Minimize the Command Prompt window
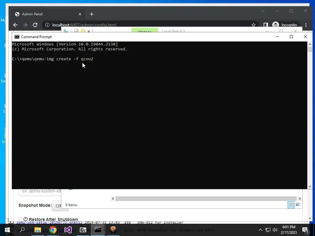The height and width of the screenshot is (236, 315). (277, 37)
